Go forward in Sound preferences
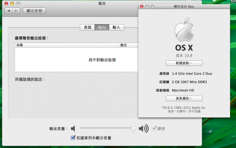The width and height of the screenshot is (236, 148). 16,11
